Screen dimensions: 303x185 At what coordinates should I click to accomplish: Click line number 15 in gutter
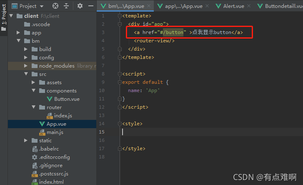coord(102,132)
